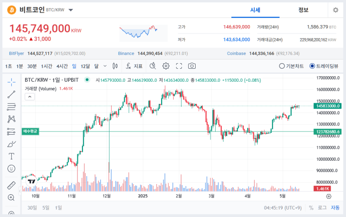Select the crosshair cursor tool

[x=11, y=82]
